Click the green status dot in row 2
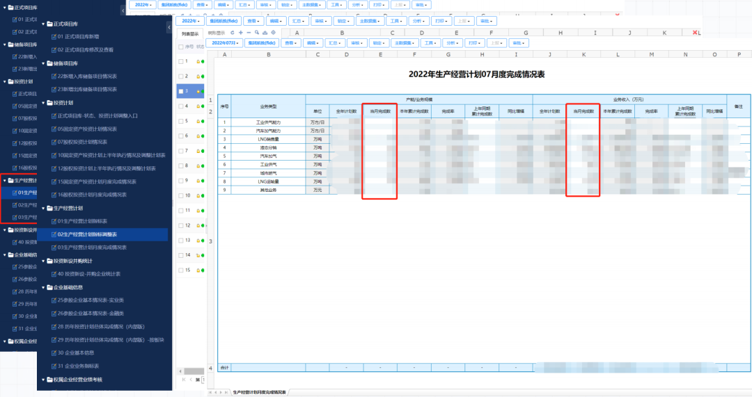Image resolution: width=752 pixels, height=397 pixels. point(203,76)
